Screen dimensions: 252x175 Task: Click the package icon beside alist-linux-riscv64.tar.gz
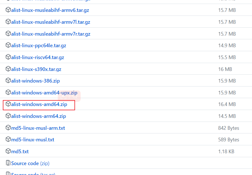[8, 57]
